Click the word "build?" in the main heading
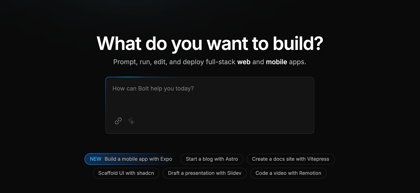The height and width of the screenshot is (193, 420). coord(296,43)
